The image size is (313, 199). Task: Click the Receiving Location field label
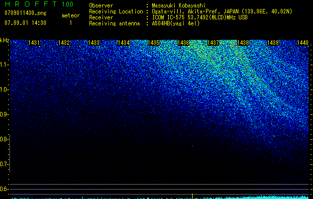pos(116,11)
